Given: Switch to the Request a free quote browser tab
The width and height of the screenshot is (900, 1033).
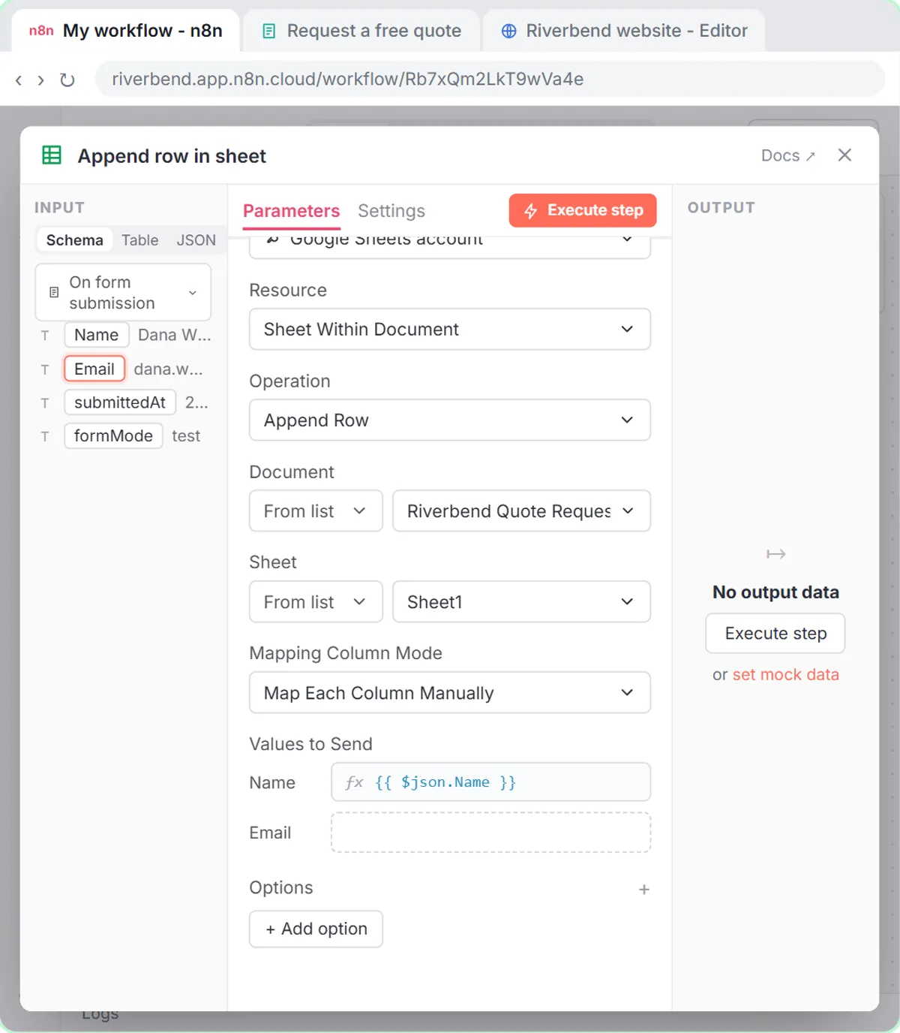Looking at the screenshot, I should pos(361,31).
